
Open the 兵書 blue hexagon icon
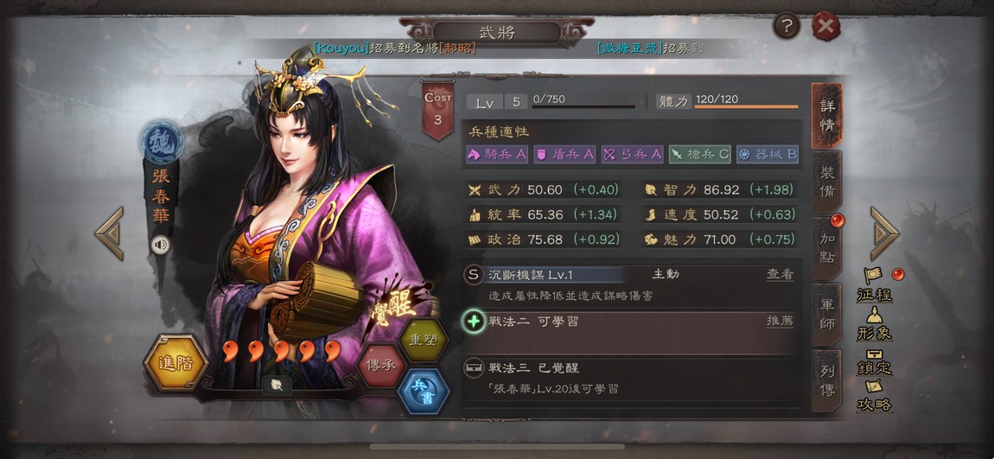(423, 392)
